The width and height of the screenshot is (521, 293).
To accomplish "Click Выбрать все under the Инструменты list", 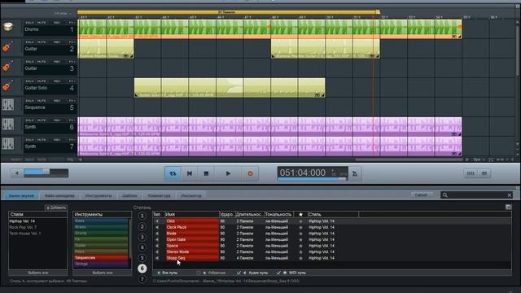I will coord(103,273).
